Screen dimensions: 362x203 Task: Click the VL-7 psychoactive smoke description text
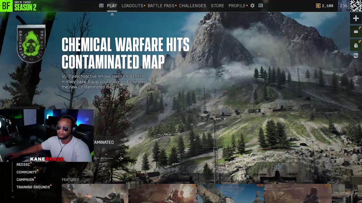107,82
